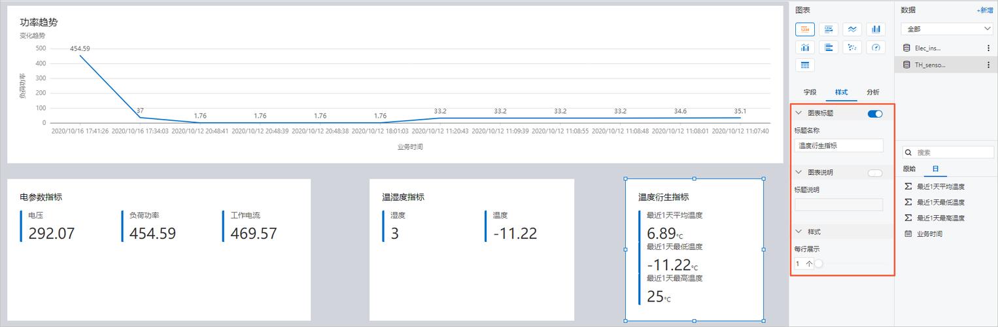
Task: Select the scatter plot chart type icon
Action: [x=852, y=47]
